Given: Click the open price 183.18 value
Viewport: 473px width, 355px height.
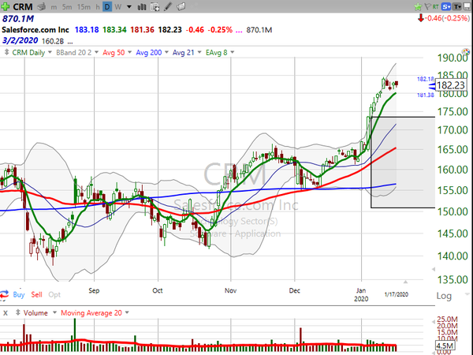Looking at the screenshot, I should (87, 30).
